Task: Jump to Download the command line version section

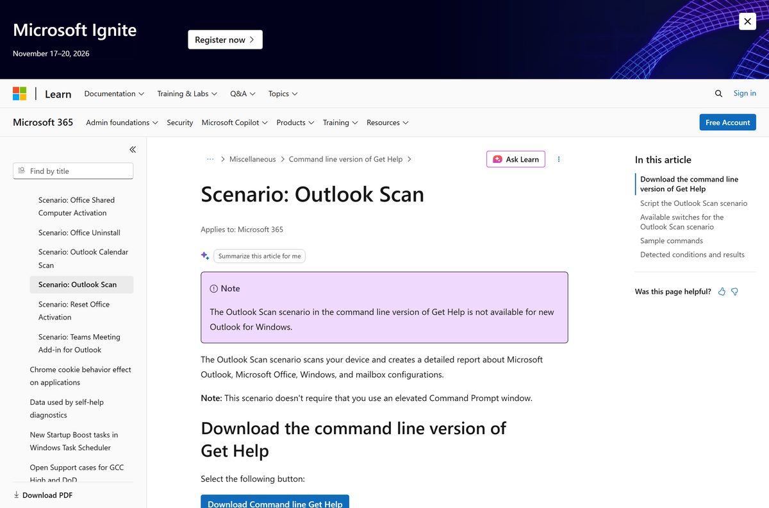Action: coord(689,184)
